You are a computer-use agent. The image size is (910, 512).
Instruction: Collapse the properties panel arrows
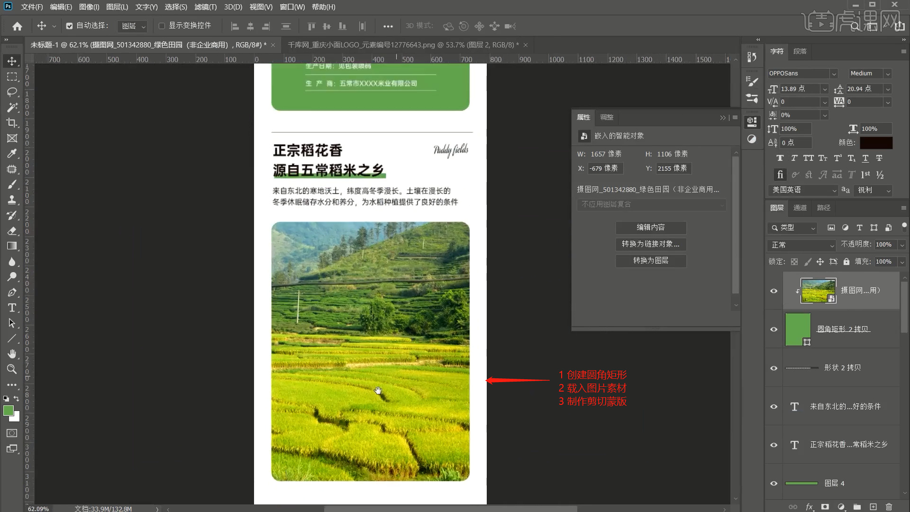[x=723, y=118]
